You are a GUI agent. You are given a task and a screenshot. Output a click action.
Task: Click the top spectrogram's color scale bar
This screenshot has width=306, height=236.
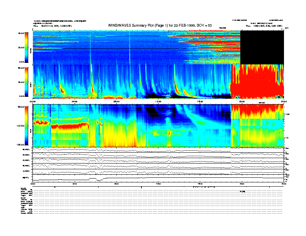coord(26,47)
